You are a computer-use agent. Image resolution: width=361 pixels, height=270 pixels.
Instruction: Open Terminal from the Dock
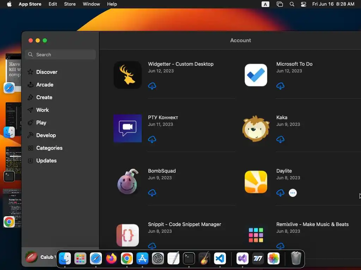[x=189, y=258]
